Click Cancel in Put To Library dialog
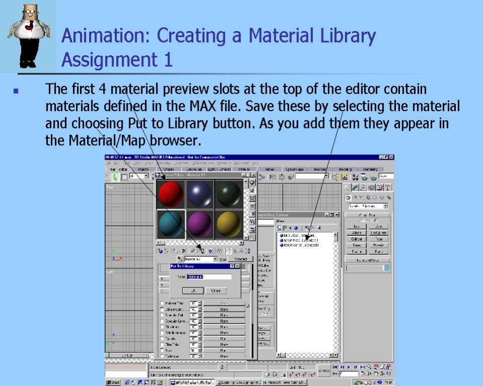 pos(215,291)
